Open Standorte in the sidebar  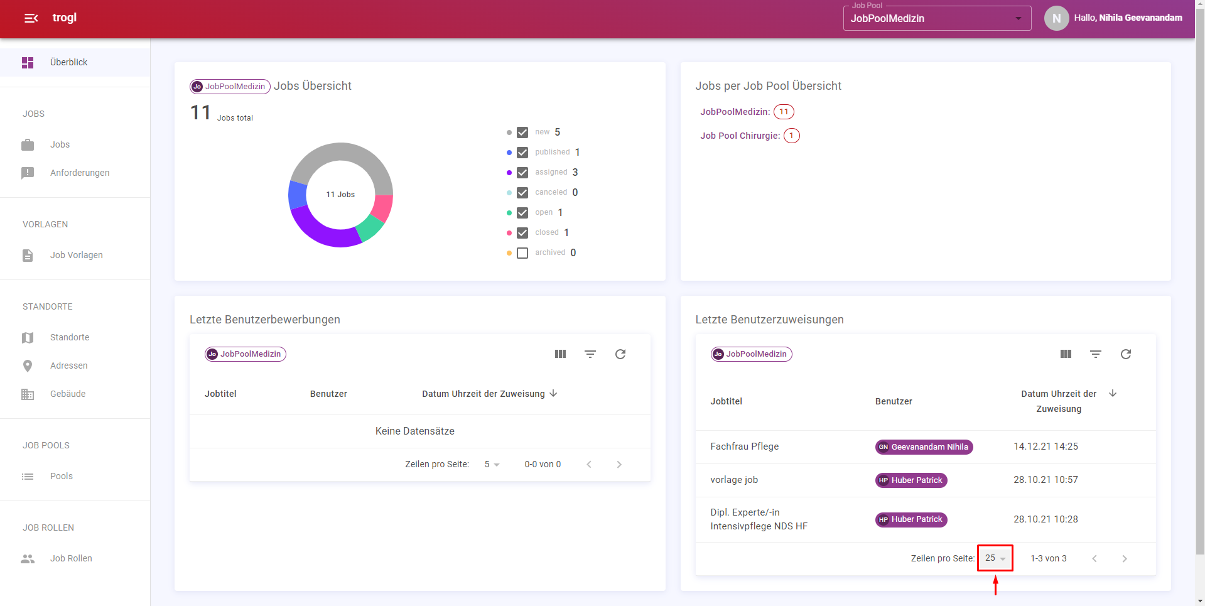pos(75,337)
